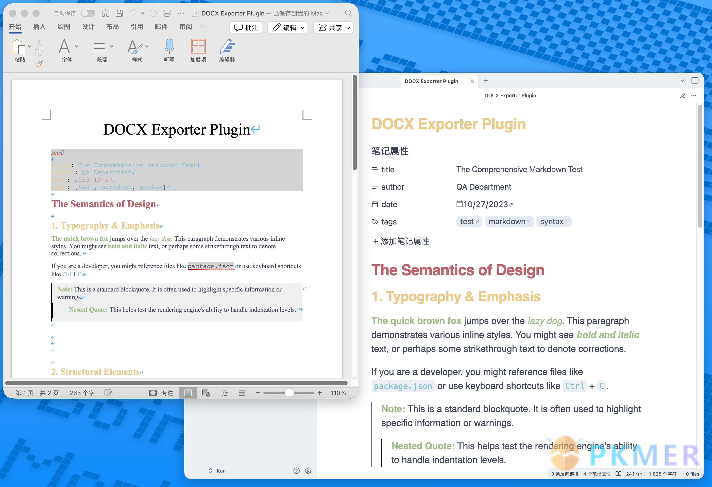Open settings gear in Obsidian sidebar
The width and height of the screenshot is (712, 487).
coord(308,471)
